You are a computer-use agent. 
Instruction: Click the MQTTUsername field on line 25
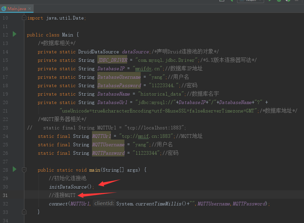click(108, 145)
